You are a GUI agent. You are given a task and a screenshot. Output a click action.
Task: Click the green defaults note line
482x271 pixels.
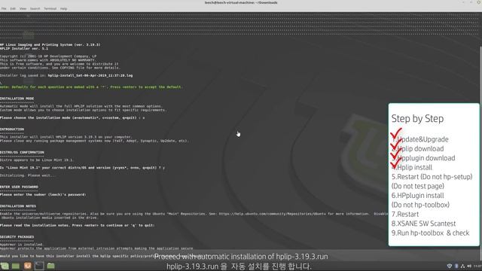tap(91, 87)
